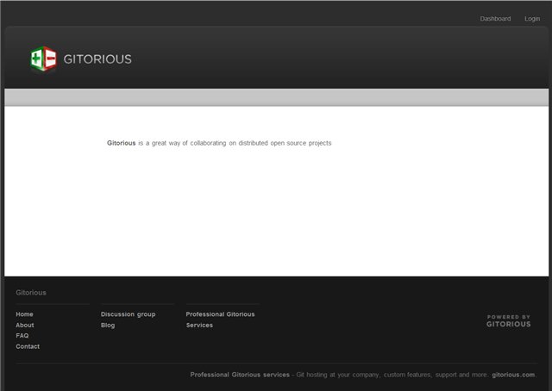Click bold Professional Gitorious services text
The height and width of the screenshot is (391, 552).
[x=240, y=375]
